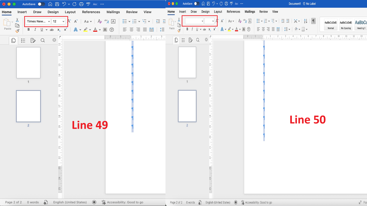This screenshot has width=367, height=206.
Task: Click the Save icon in the Document1 window
Action: pos(208,4)
